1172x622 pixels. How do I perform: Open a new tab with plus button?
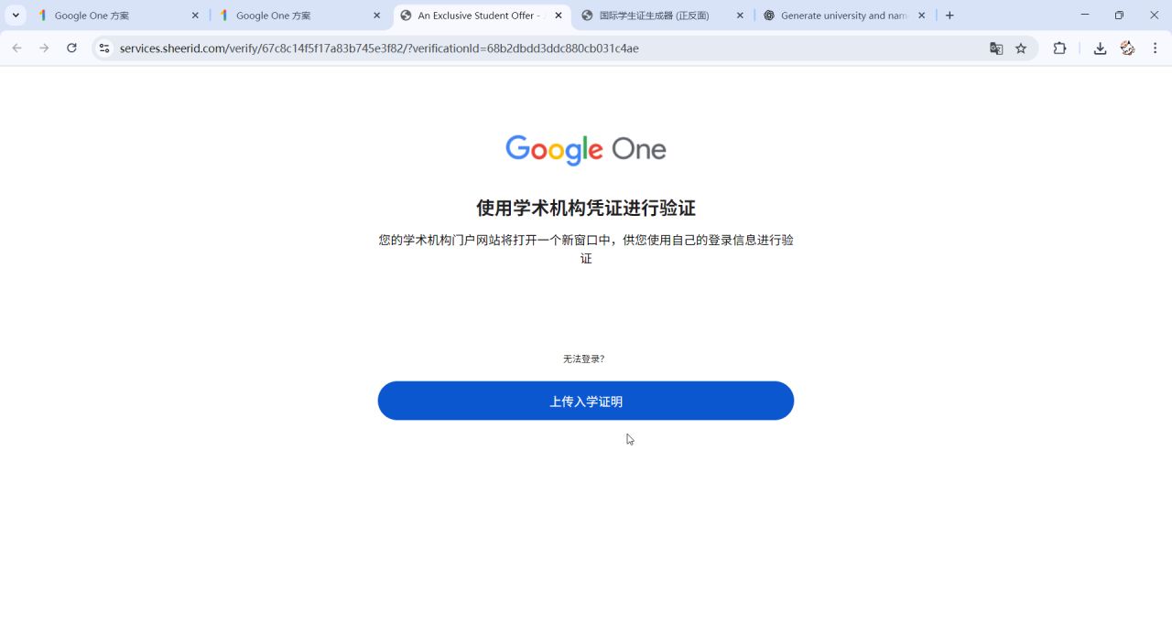[950, 16]
